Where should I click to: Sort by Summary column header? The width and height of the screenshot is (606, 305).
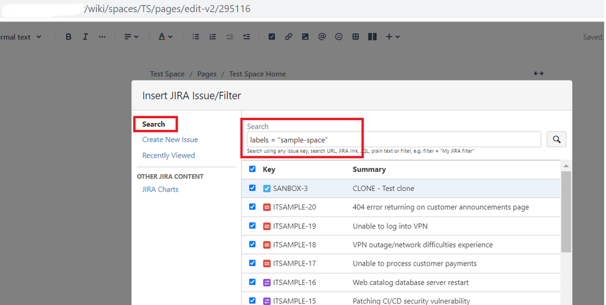[x=369, y=169]
